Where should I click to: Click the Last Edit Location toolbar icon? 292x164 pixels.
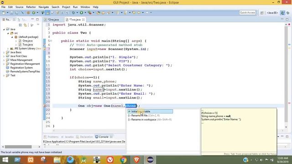pyautogui.click(x=134, y=13)
